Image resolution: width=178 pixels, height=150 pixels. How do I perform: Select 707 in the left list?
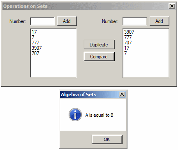click(x=35, y=53)
